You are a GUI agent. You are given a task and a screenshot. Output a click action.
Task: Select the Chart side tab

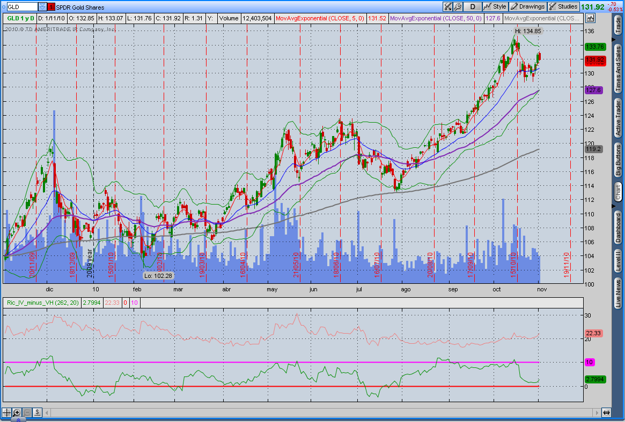618,192
